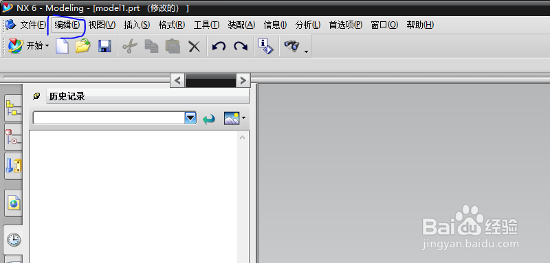Open the 信息(I) menu
This screenshot has height=263, width=550.
(275, 25)
